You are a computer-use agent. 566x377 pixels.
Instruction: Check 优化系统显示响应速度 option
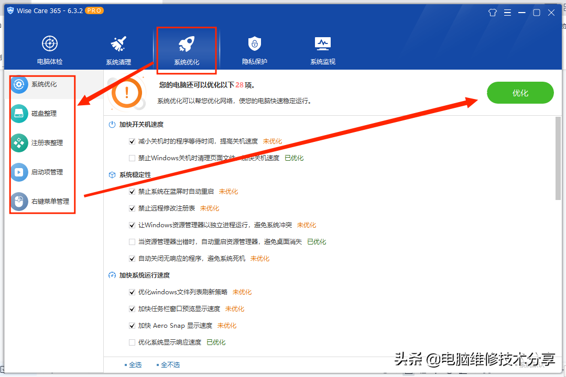[132, 342]
